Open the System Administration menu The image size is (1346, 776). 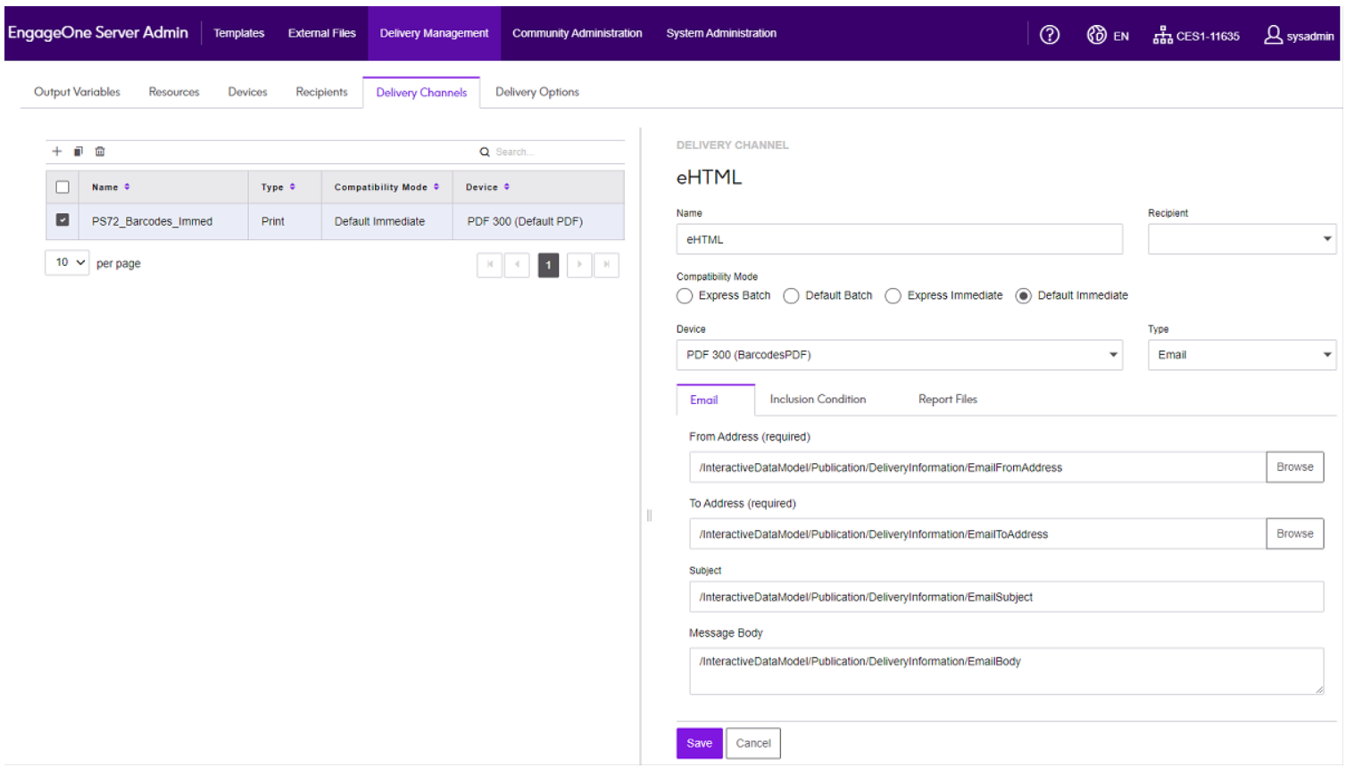(x=721, y=33)
